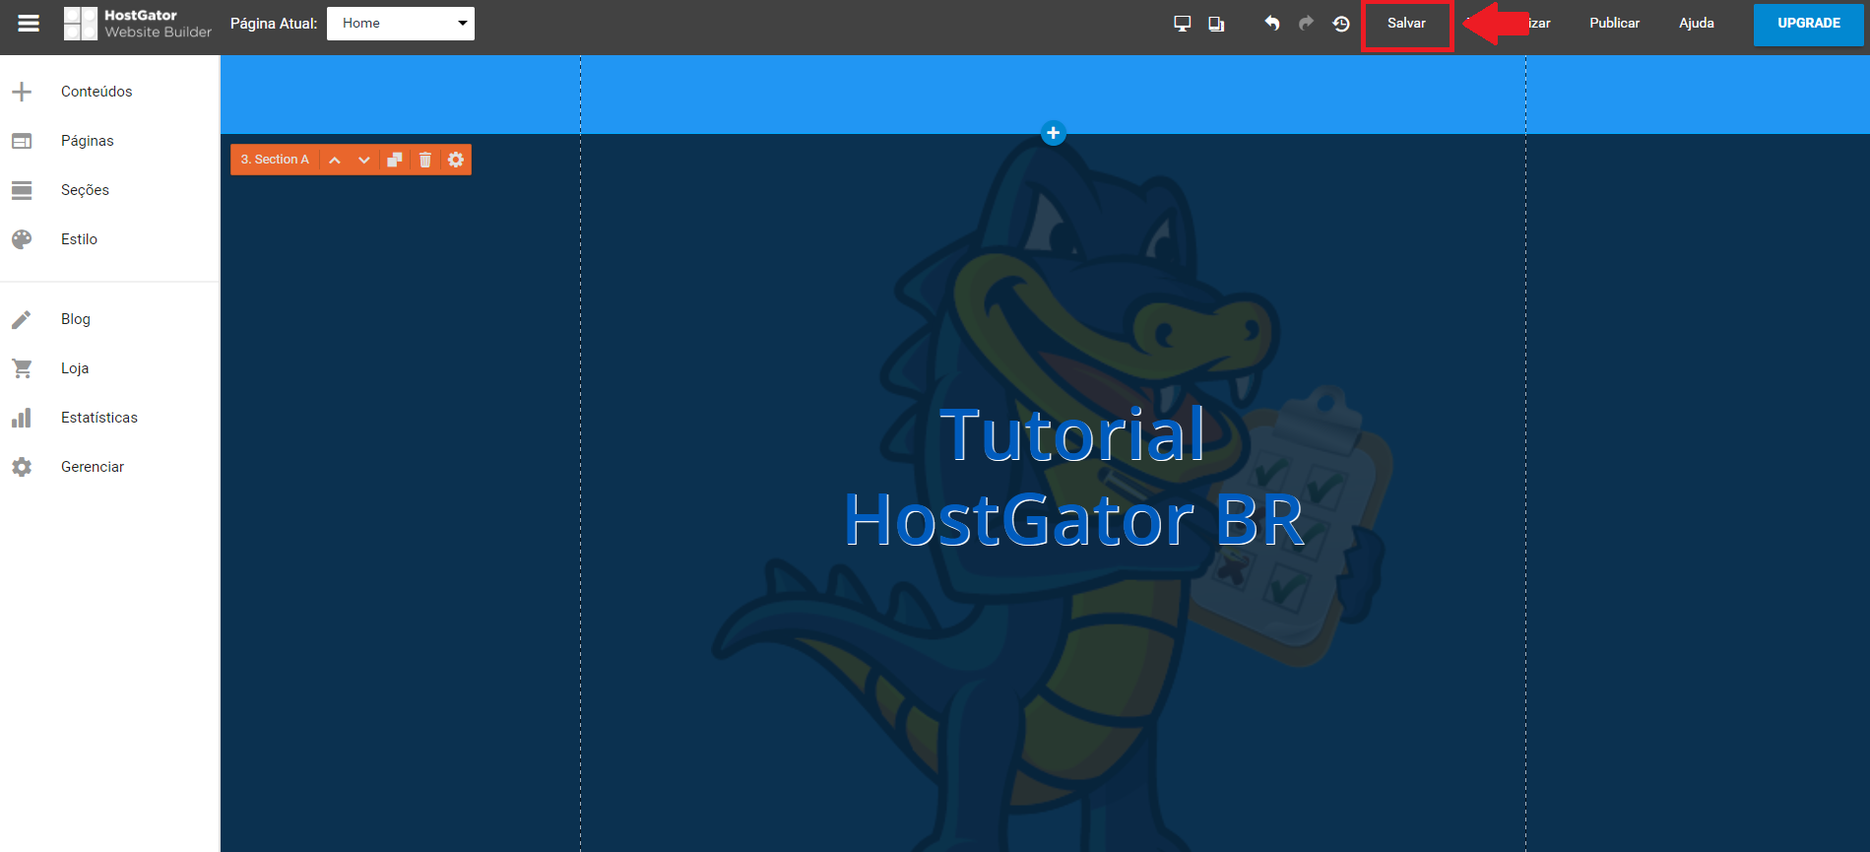The width and height of the screenshot is (1870, 852).
Task: Click the sections icon beside Seções
Action: click(x=22, y=190)
